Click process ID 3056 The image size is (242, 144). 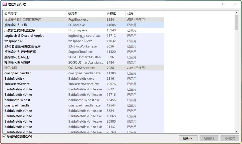[x=110, y=46]
